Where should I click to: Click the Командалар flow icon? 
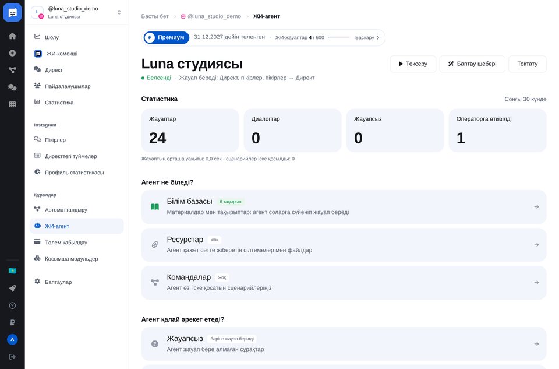pyautogui.click(x=155, y=282)
